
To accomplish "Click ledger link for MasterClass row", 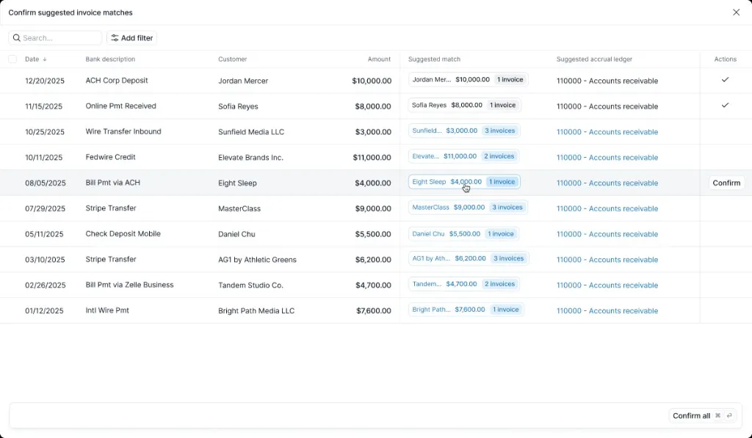I will [x=607, y=208].
